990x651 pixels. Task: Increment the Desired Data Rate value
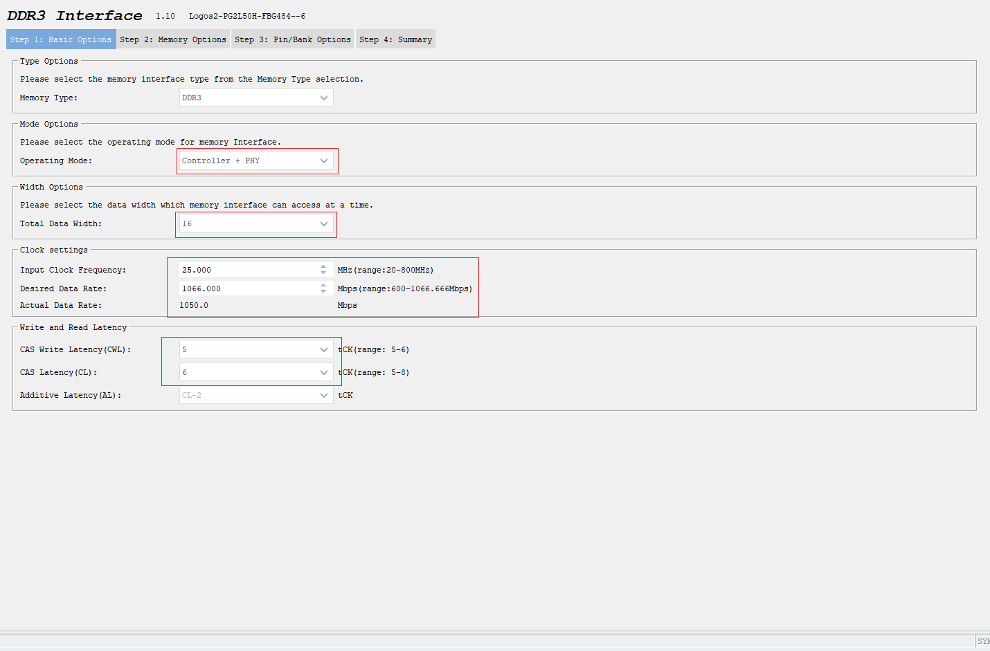323,285
